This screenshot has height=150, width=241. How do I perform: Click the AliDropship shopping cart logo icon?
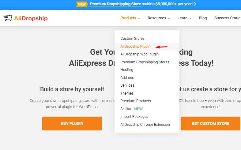point(8,18)
